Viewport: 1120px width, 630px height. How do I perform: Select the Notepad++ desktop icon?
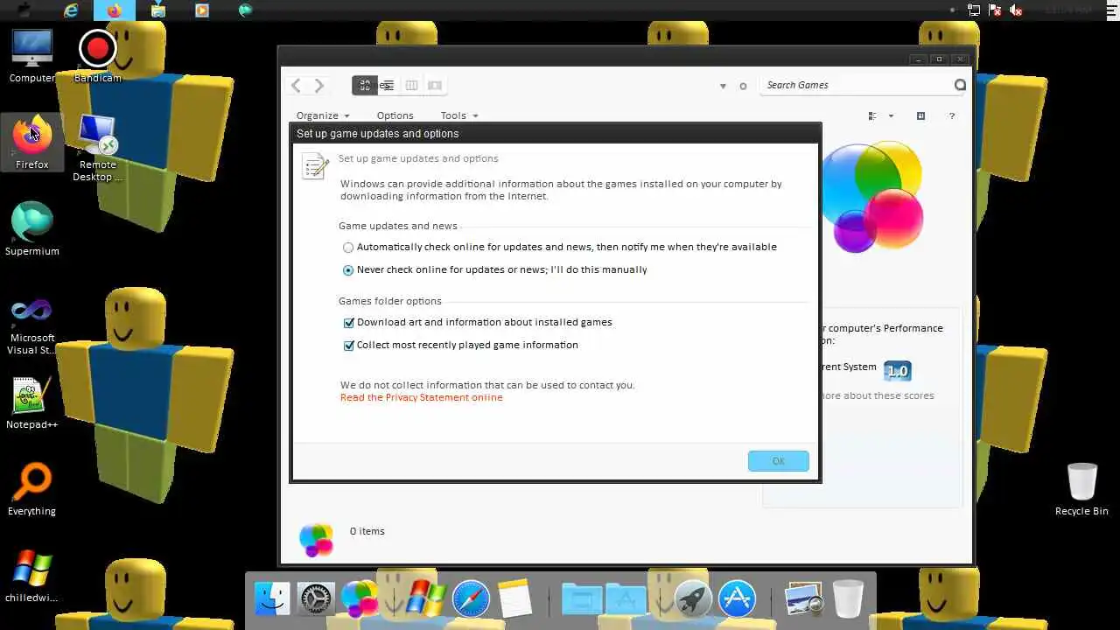point(32,403)
